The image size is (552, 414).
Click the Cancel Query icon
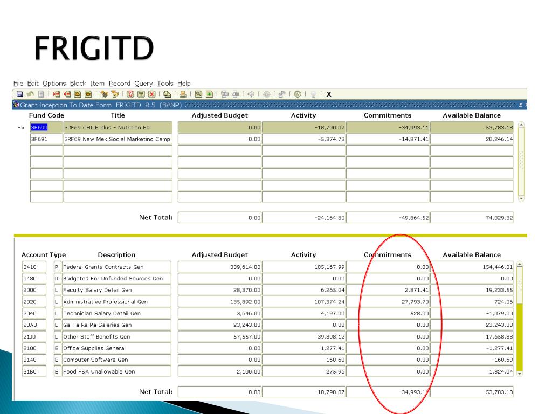(x=151, y=94)
